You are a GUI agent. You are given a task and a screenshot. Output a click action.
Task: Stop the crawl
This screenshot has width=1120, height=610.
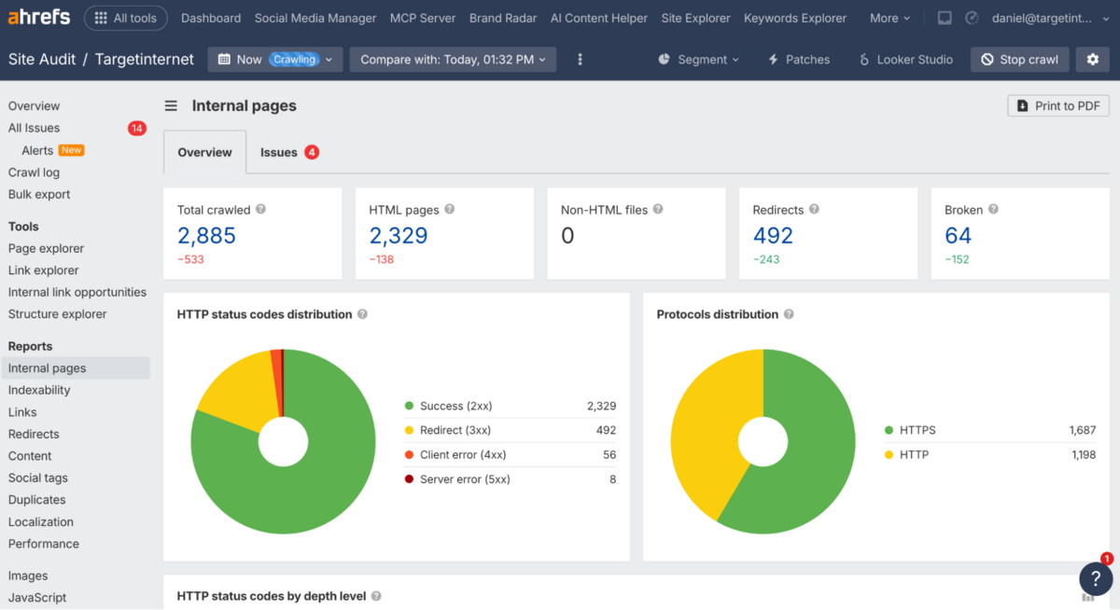tap(1018, 59)
